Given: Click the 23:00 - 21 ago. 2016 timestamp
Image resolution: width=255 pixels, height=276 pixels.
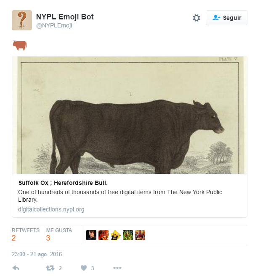Looking at the screenshot, I should coord(37,254).
